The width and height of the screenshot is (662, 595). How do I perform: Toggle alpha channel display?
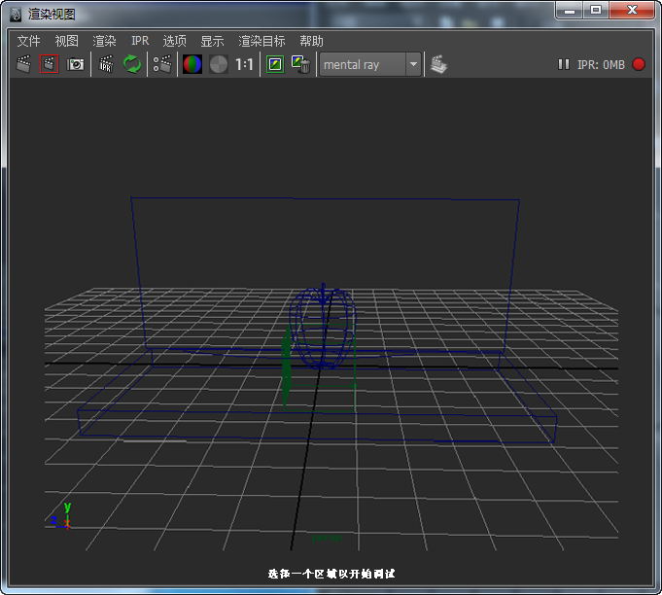219,64
